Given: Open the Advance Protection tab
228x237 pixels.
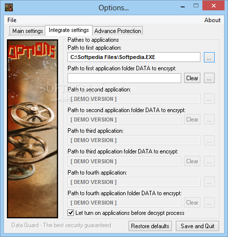Looking at the screenshot, I should 118,31.
